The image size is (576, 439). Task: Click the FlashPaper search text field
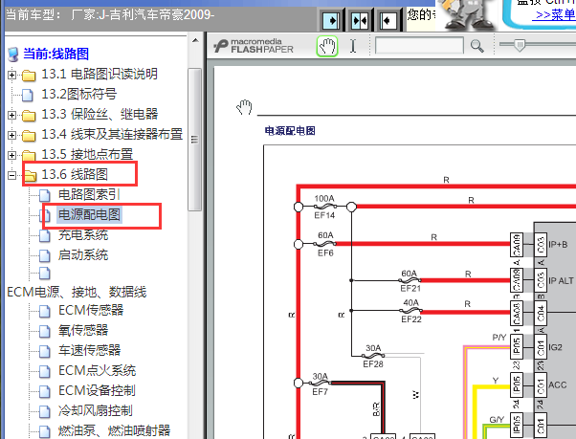click(x=419, y=46)
